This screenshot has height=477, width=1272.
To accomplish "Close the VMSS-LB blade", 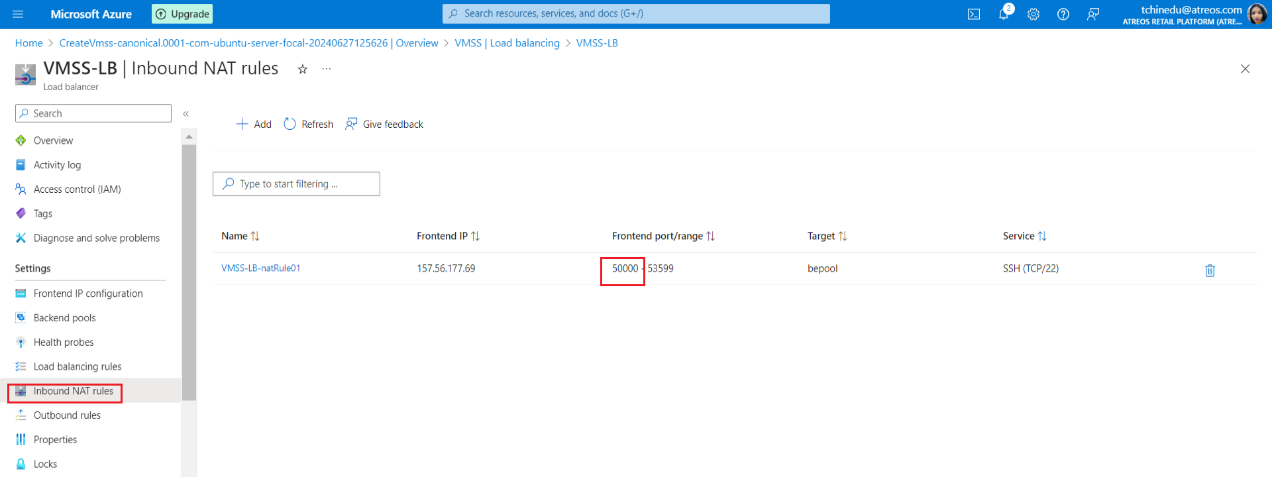I will [1245, 69].
